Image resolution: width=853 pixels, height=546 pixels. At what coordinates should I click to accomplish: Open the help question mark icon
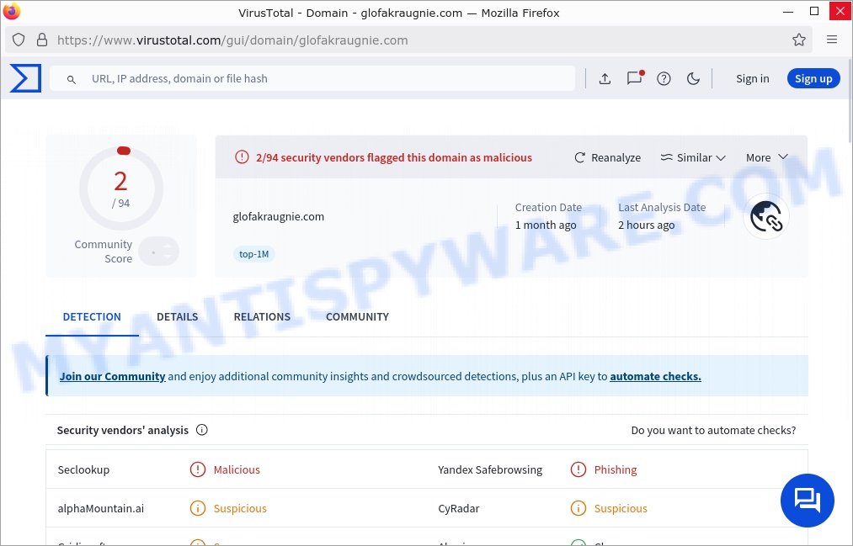pyautogui.click(x=664, y=79)
